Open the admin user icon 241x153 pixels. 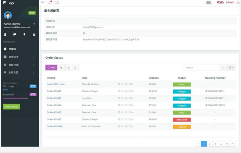238,3
